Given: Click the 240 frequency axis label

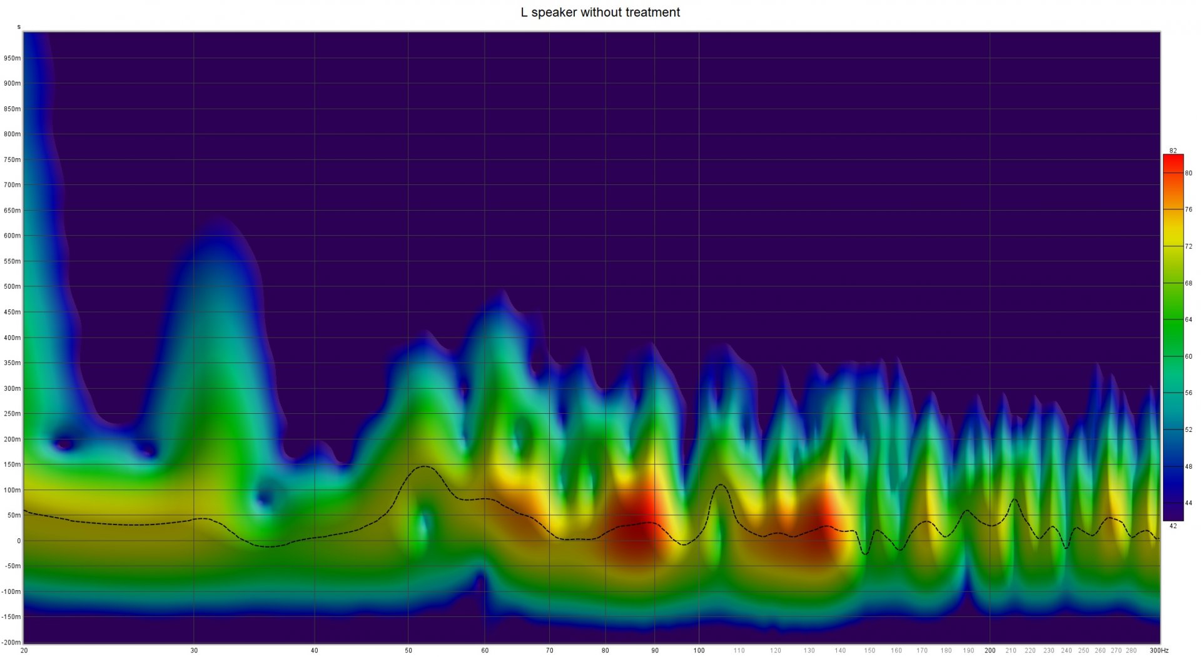Looking at the screenshot, I should pos(1067,651).
